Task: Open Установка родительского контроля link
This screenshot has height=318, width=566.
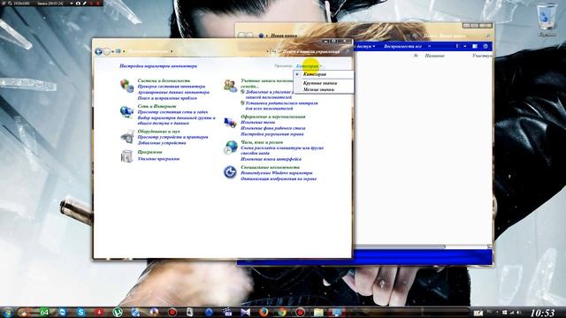Action: [281, 106]
